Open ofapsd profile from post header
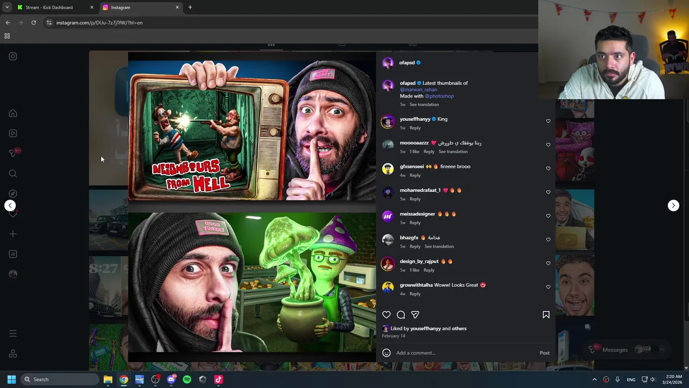This screenshot has width=689, height=388. [x=407, y=63]
